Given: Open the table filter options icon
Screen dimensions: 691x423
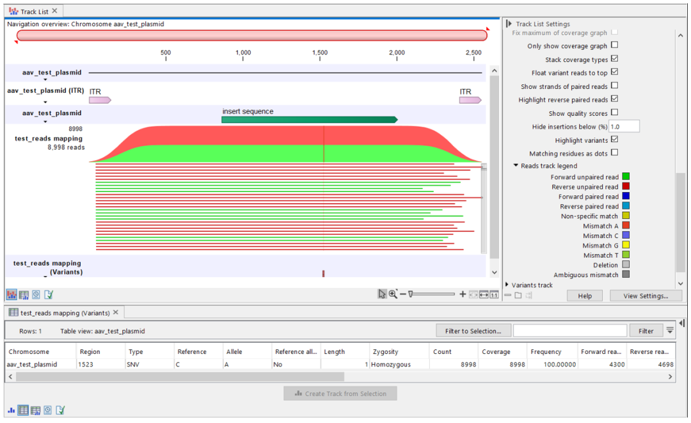Looking at the screenshot, I should click(x=670, y=330).
